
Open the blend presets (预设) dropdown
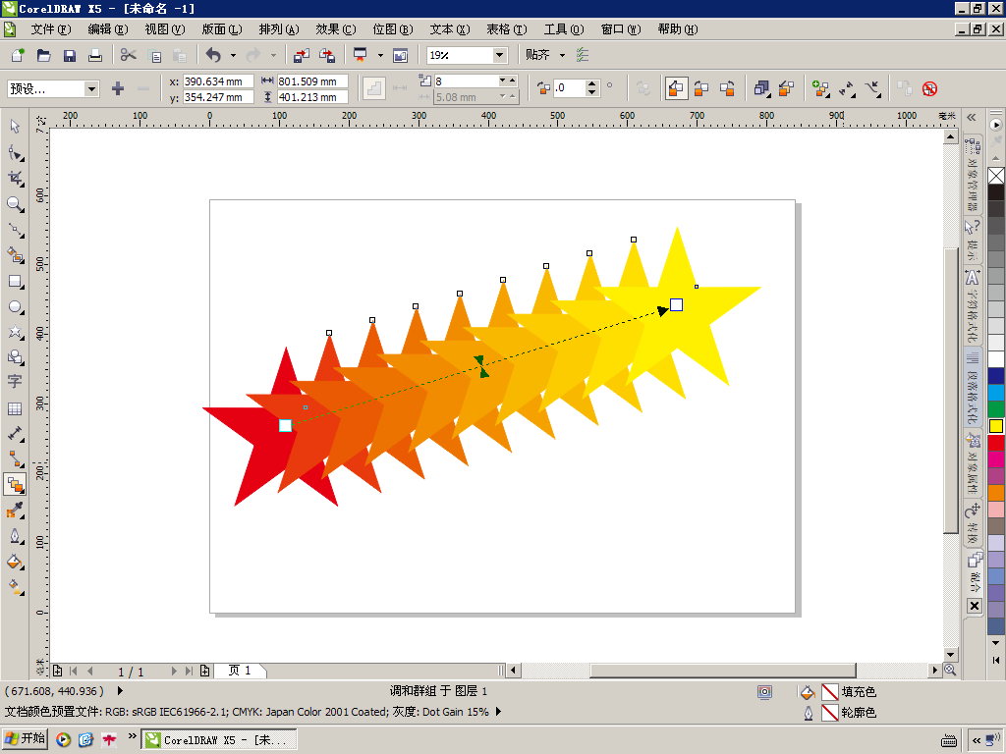91,88
